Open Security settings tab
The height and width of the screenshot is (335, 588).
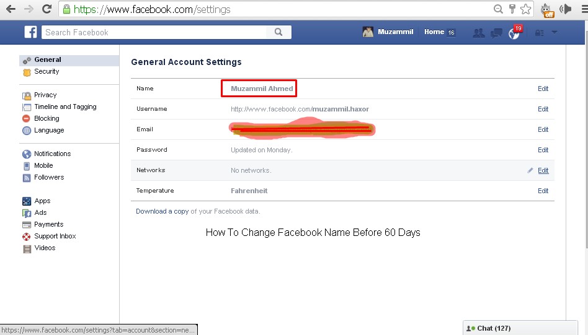pos(47,71)
